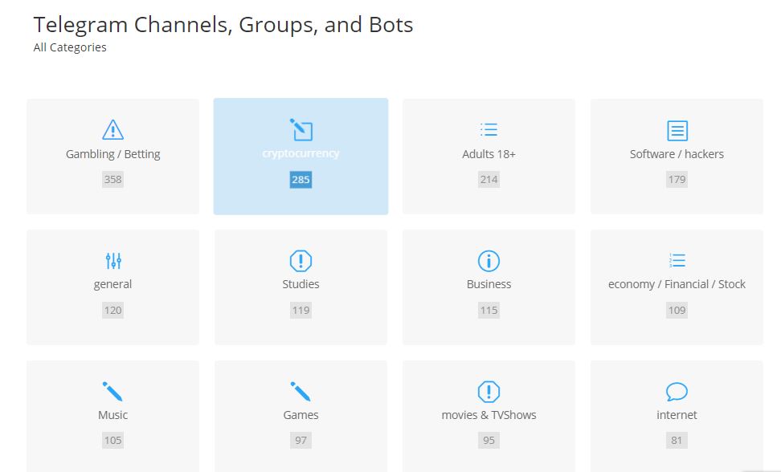Click the octagon exclamation icon above Studies

click(301, 261)
